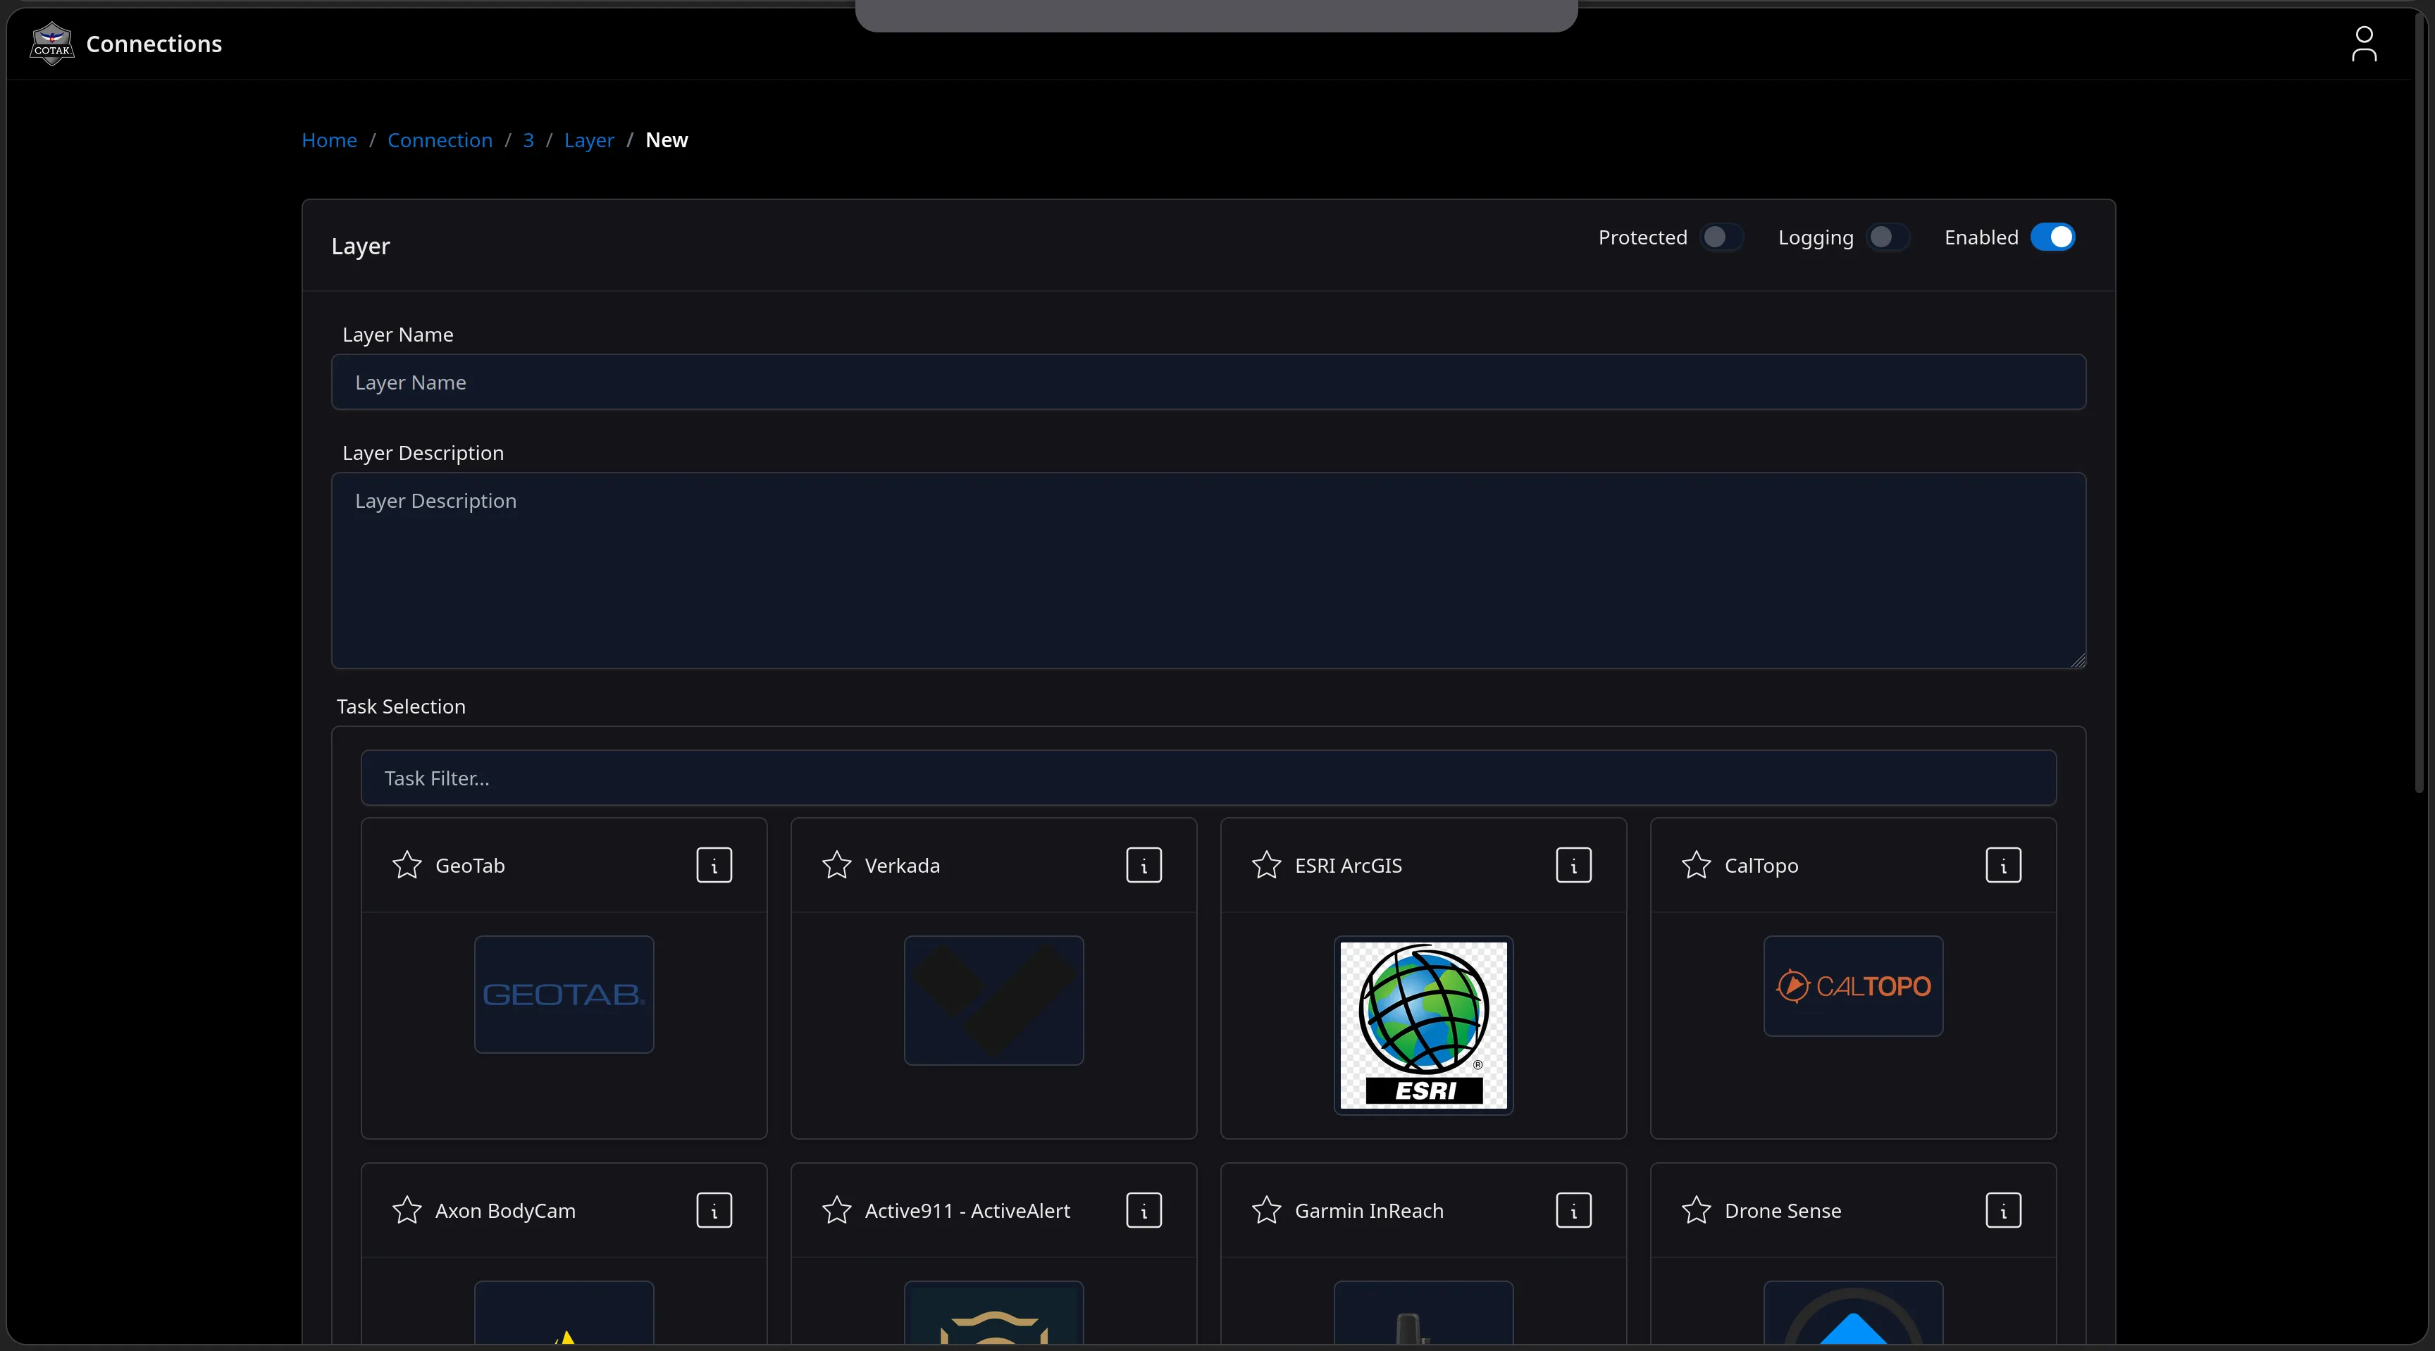Focus the Layer Name field

point(1208,382)
